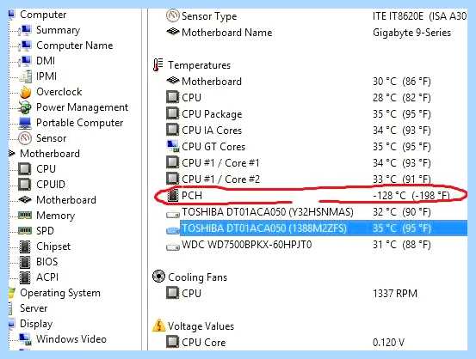This screenshot has height=359, width=476.
Task: Click the WDC WD7500BPKX drive icon
Action: point(173,247)
